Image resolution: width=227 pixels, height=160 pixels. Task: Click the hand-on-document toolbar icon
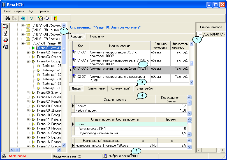(41, 18)
